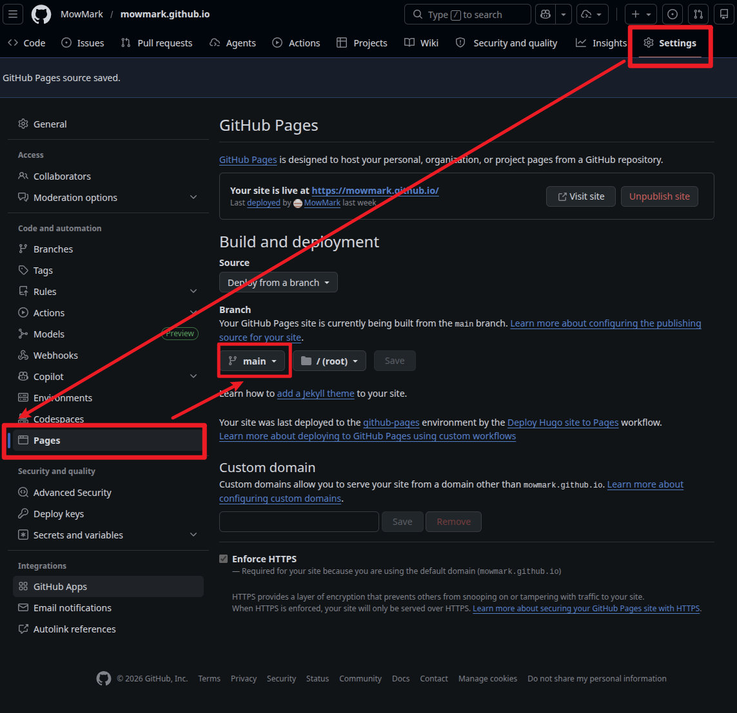Click the Visit site button
This screenshot has height=713, width=737.
(580, 196)
